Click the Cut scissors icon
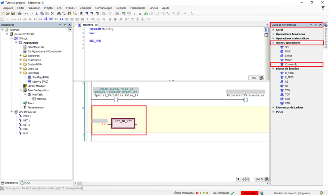This screenshot has width=330, height=195. click(37, 13)
